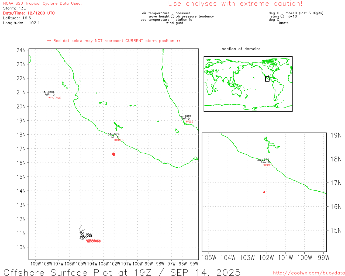Click the 'Use analyses with extreme caution!' warning
This screenshot has height=276, width=345.
tap(235, 4)
